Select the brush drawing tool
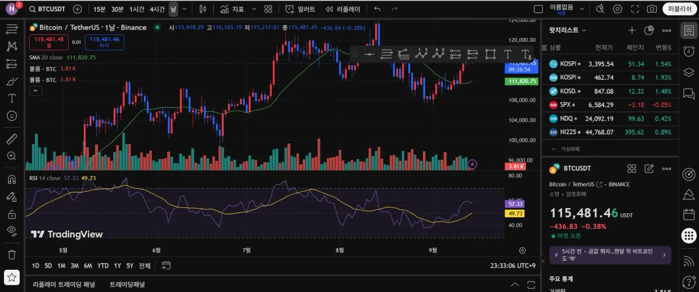Image resolution: width=699 pixels, height=292 pixels. pos(11,82)
